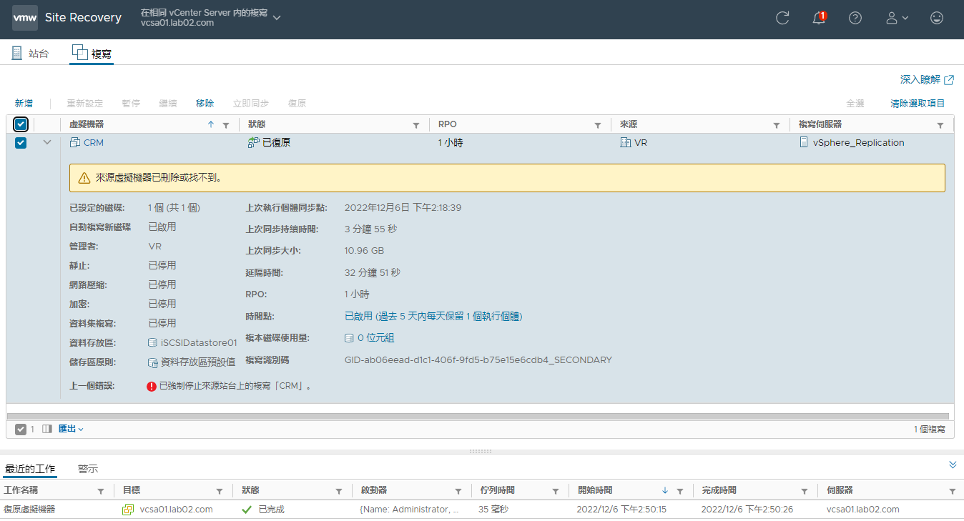Click the panel splitter handle

point(481,452)
